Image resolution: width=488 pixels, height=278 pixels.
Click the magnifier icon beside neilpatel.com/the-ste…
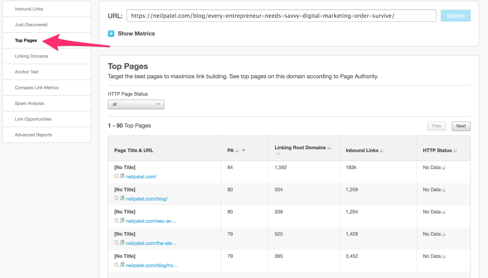[x=117, y=243]
